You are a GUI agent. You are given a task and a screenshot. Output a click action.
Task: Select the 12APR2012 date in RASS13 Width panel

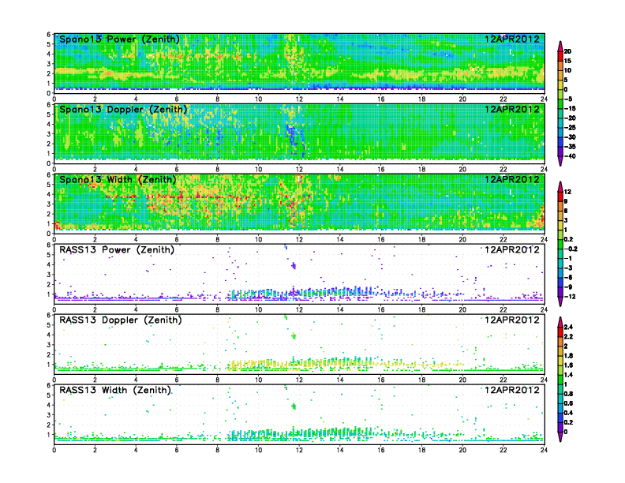click(512, 390)
